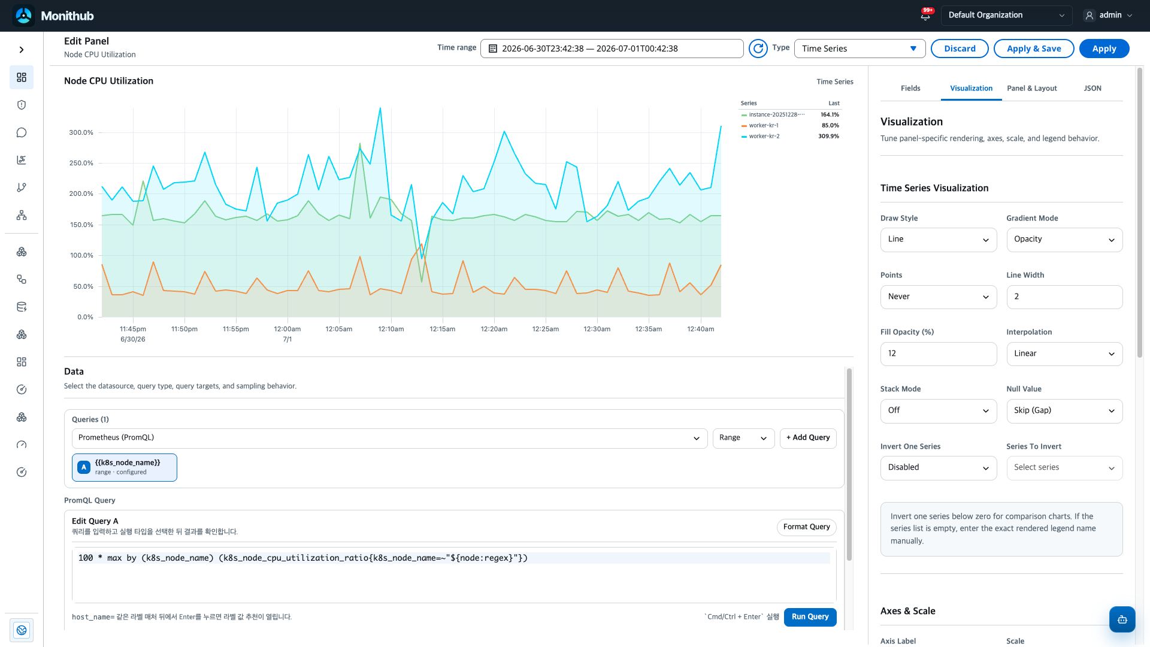Open the dashboards grid icon in sidebar
This screenshot has height=647, width=1150.
pos(22,77)
